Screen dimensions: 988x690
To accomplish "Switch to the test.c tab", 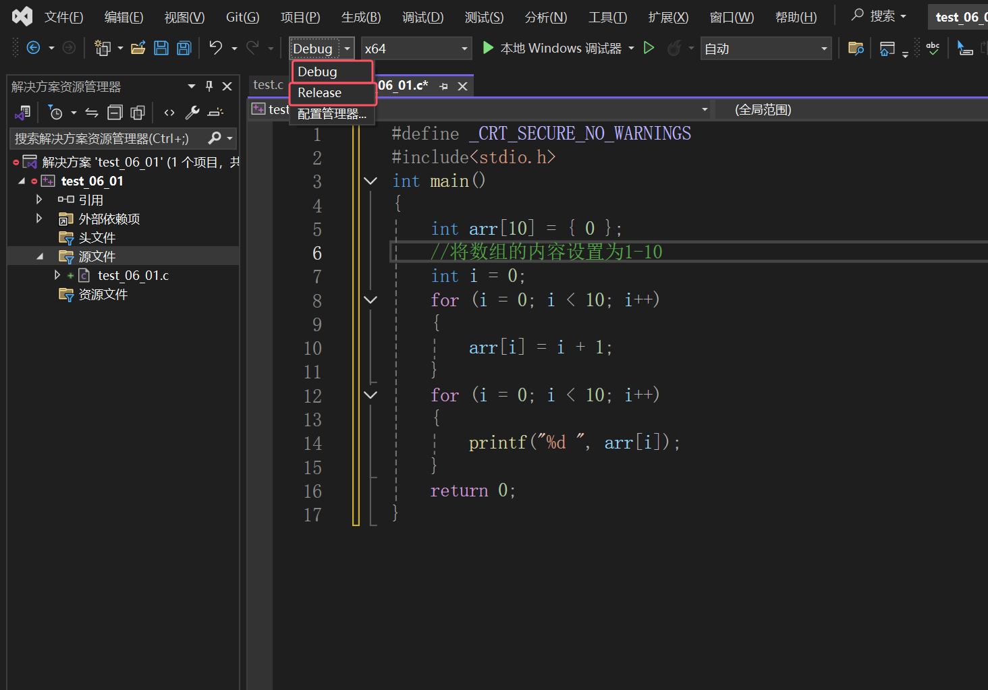I will 268,85.
